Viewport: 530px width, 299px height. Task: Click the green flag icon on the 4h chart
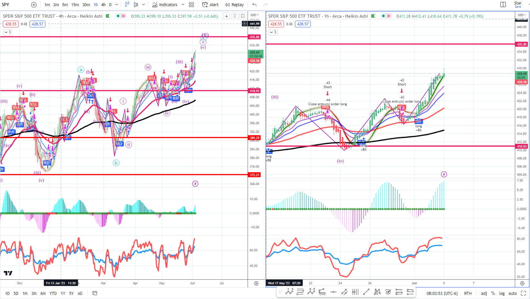(108, 16)
